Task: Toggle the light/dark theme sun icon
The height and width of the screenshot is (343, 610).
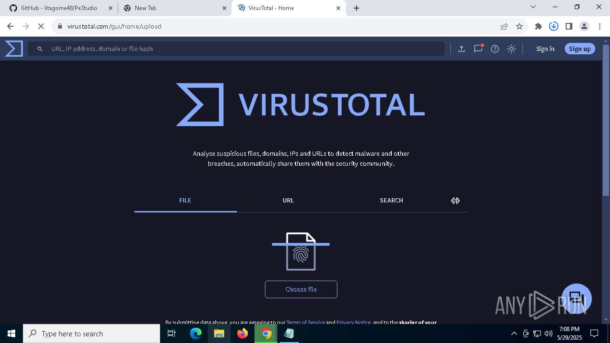Action: coord(511,49)
